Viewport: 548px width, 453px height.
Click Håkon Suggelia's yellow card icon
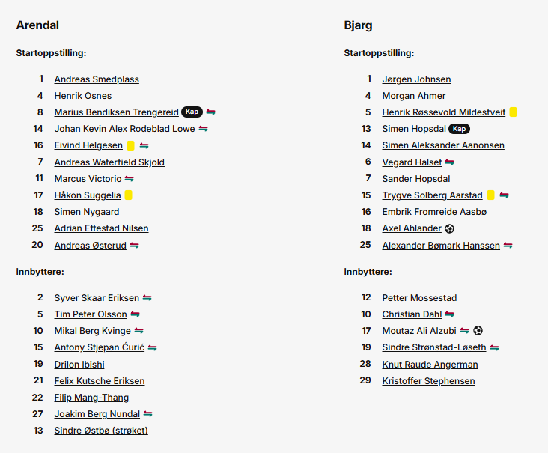pyautogui.click(x=129, y=195)
